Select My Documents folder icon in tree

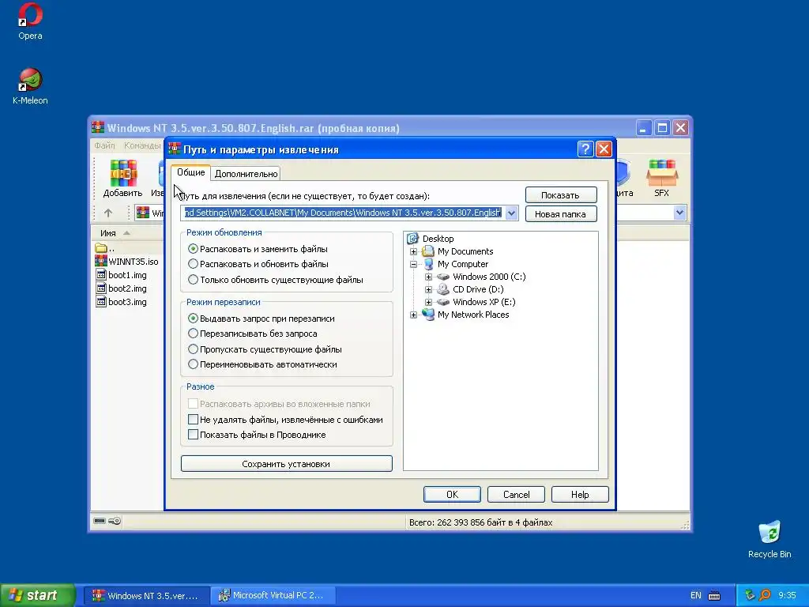(427, 251)
